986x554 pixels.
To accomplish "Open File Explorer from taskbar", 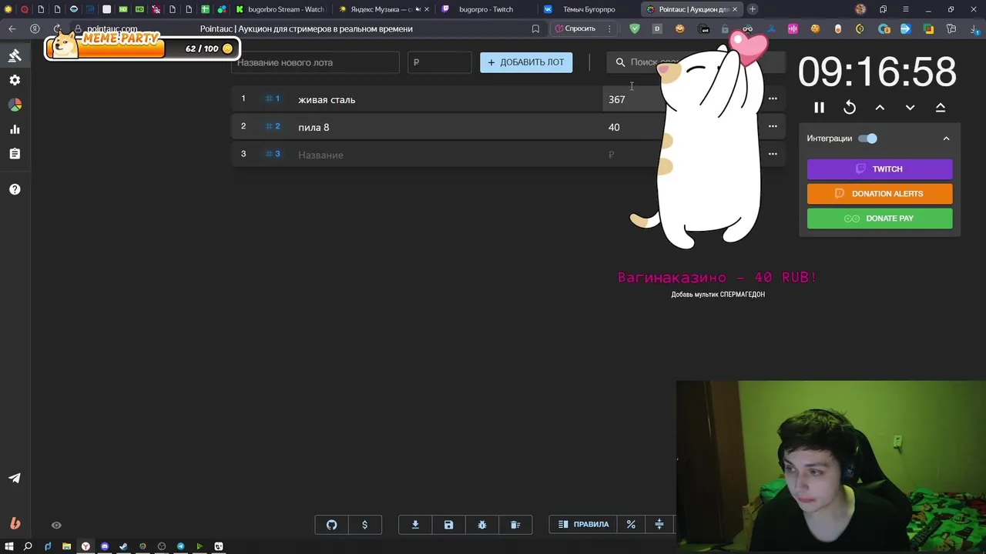I will point(66,546).
